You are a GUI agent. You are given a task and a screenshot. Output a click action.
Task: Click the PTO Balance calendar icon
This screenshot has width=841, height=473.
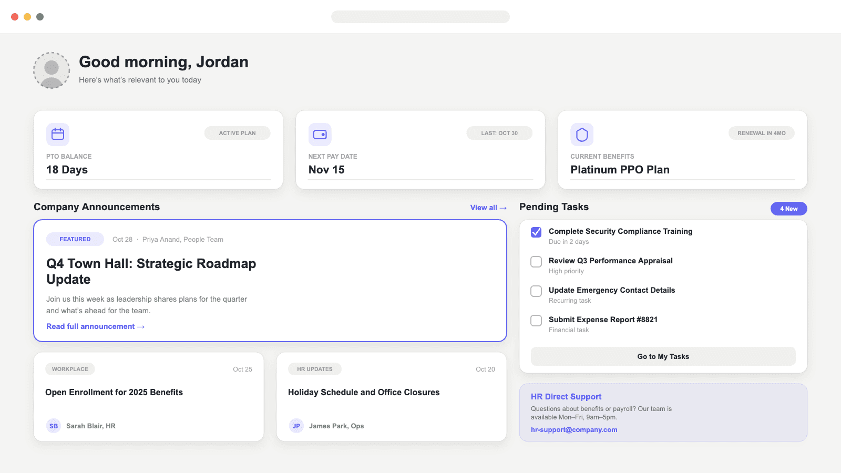point(58,135)
